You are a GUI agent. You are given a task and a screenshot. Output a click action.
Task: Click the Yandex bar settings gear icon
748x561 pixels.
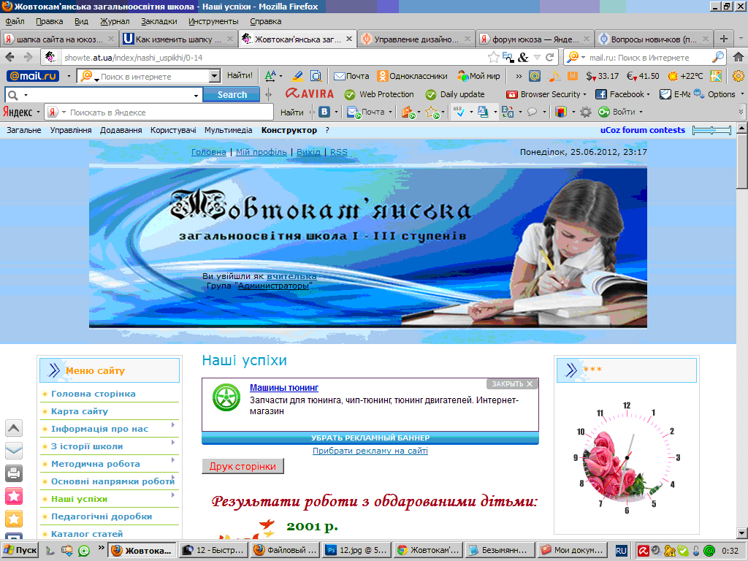(x=585, y=112)
